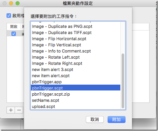Select pbnTrigger.scpt.zip entry
This screenshot has width=158, height=131.
pos(75,94)
